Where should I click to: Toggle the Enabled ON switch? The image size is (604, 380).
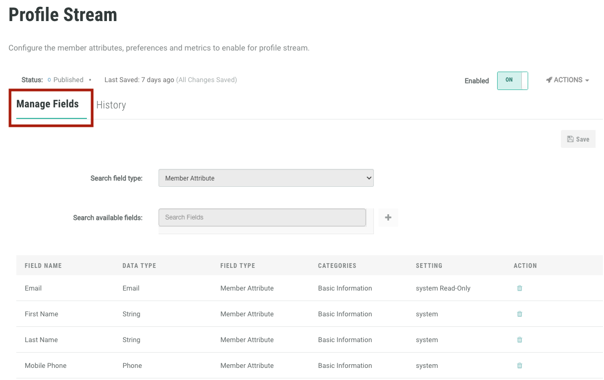pyautogui.click(x=512, y=81)
